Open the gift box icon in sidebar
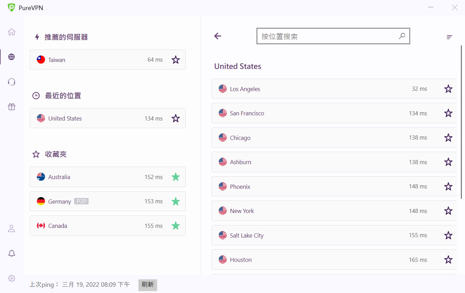The width and height of the screenshot is (465, 293). (11, 107)
